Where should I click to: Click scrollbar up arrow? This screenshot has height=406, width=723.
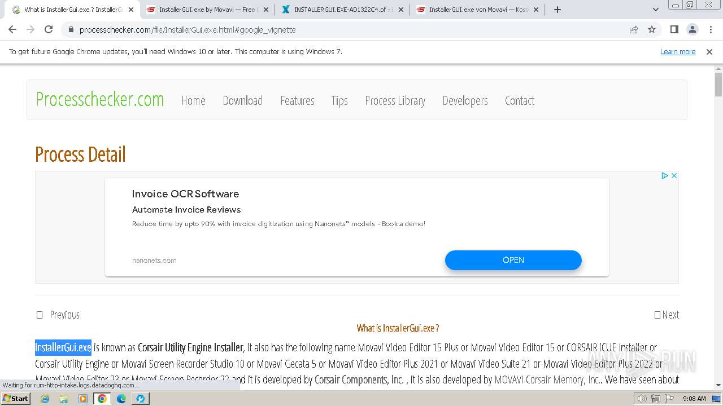[718, 69]
